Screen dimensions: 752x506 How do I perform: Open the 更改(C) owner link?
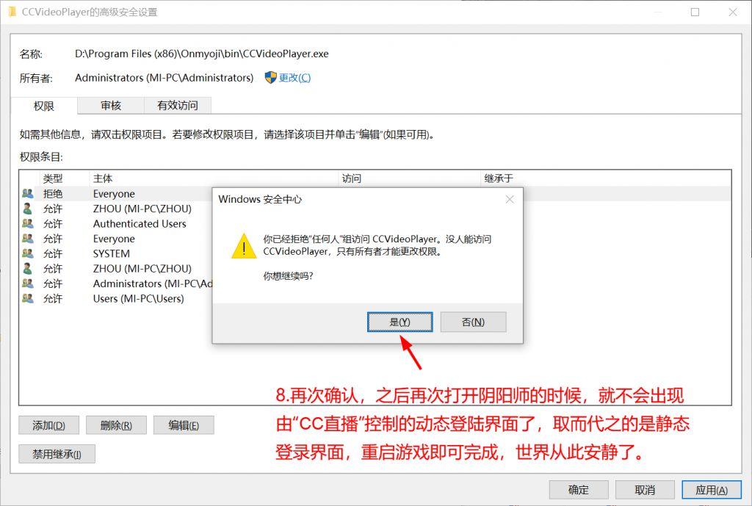pos(295,78)
